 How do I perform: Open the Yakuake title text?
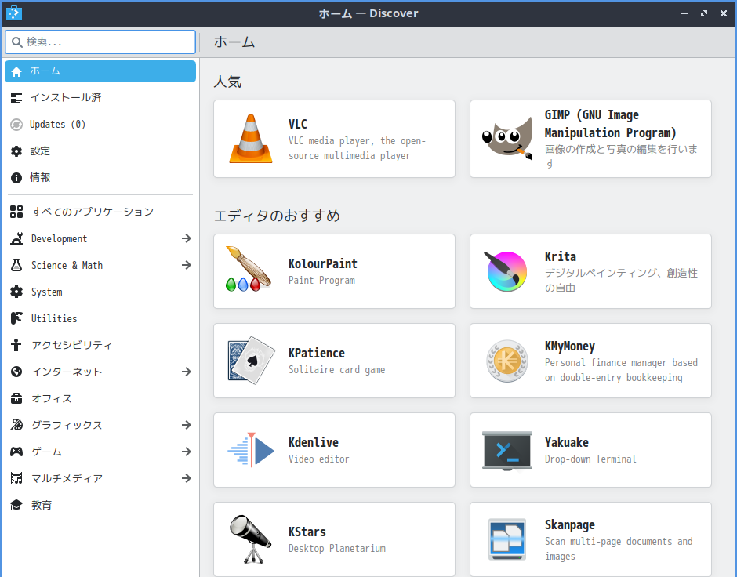[566, 443]
